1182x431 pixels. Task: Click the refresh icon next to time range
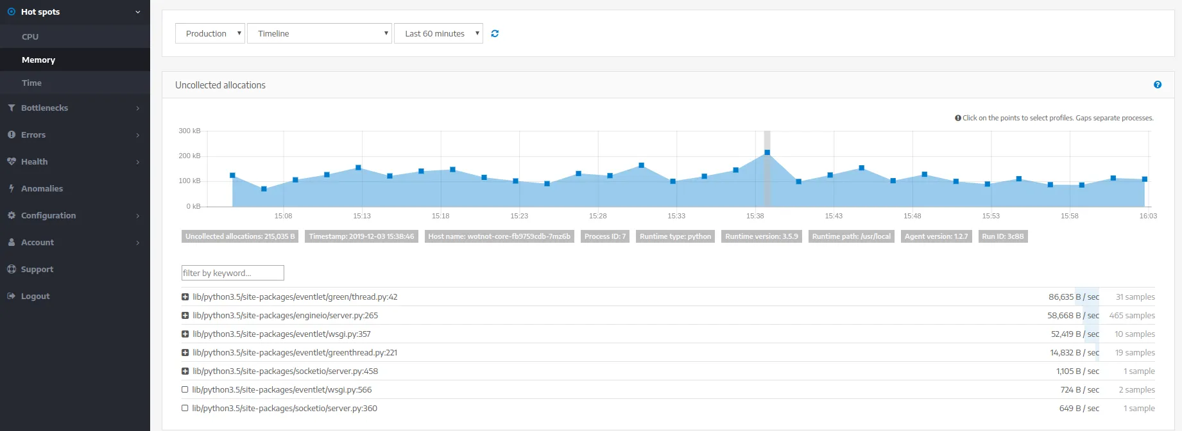tap(495, 33)
